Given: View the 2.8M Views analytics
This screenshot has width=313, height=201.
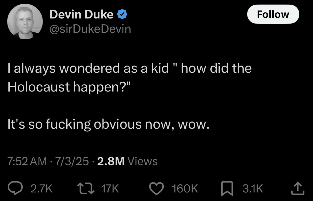Looking at the screenshot, I should click(x=127, y=161).
